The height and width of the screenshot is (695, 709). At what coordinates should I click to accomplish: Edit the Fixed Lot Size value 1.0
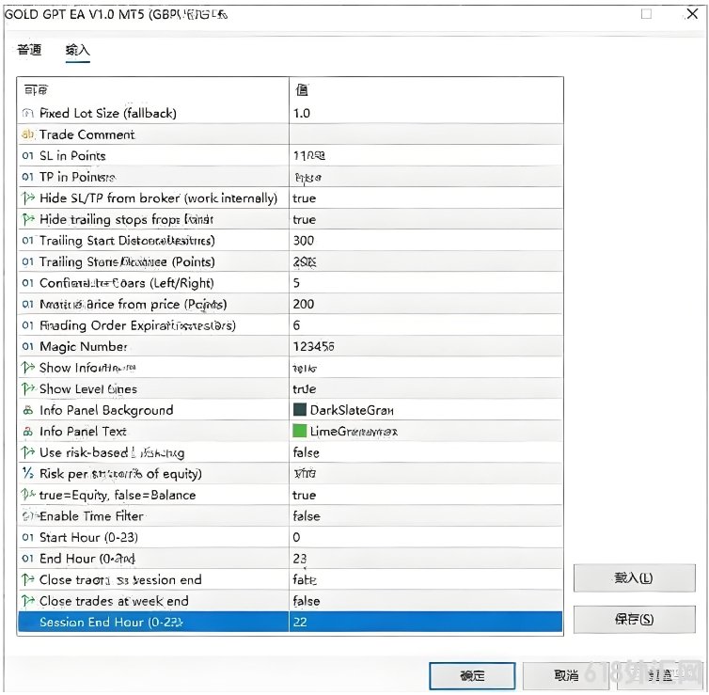pyautogui.click(x=426, y=113)
